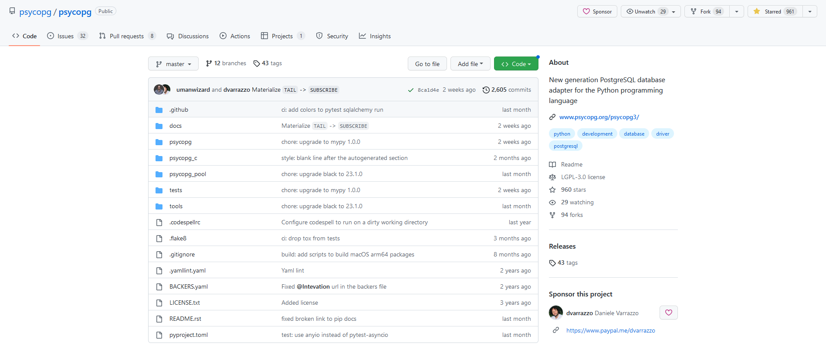Click the tag icon under Releases
This screenshot has height=346, width=826.
coord(552,263)
